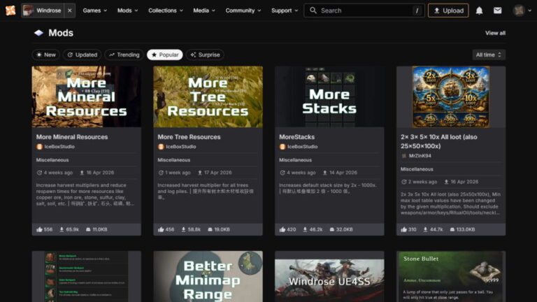Viewport: 537px width, 302px height.
Task: Remove the Windrose game filter
Action: coord(69,10)
